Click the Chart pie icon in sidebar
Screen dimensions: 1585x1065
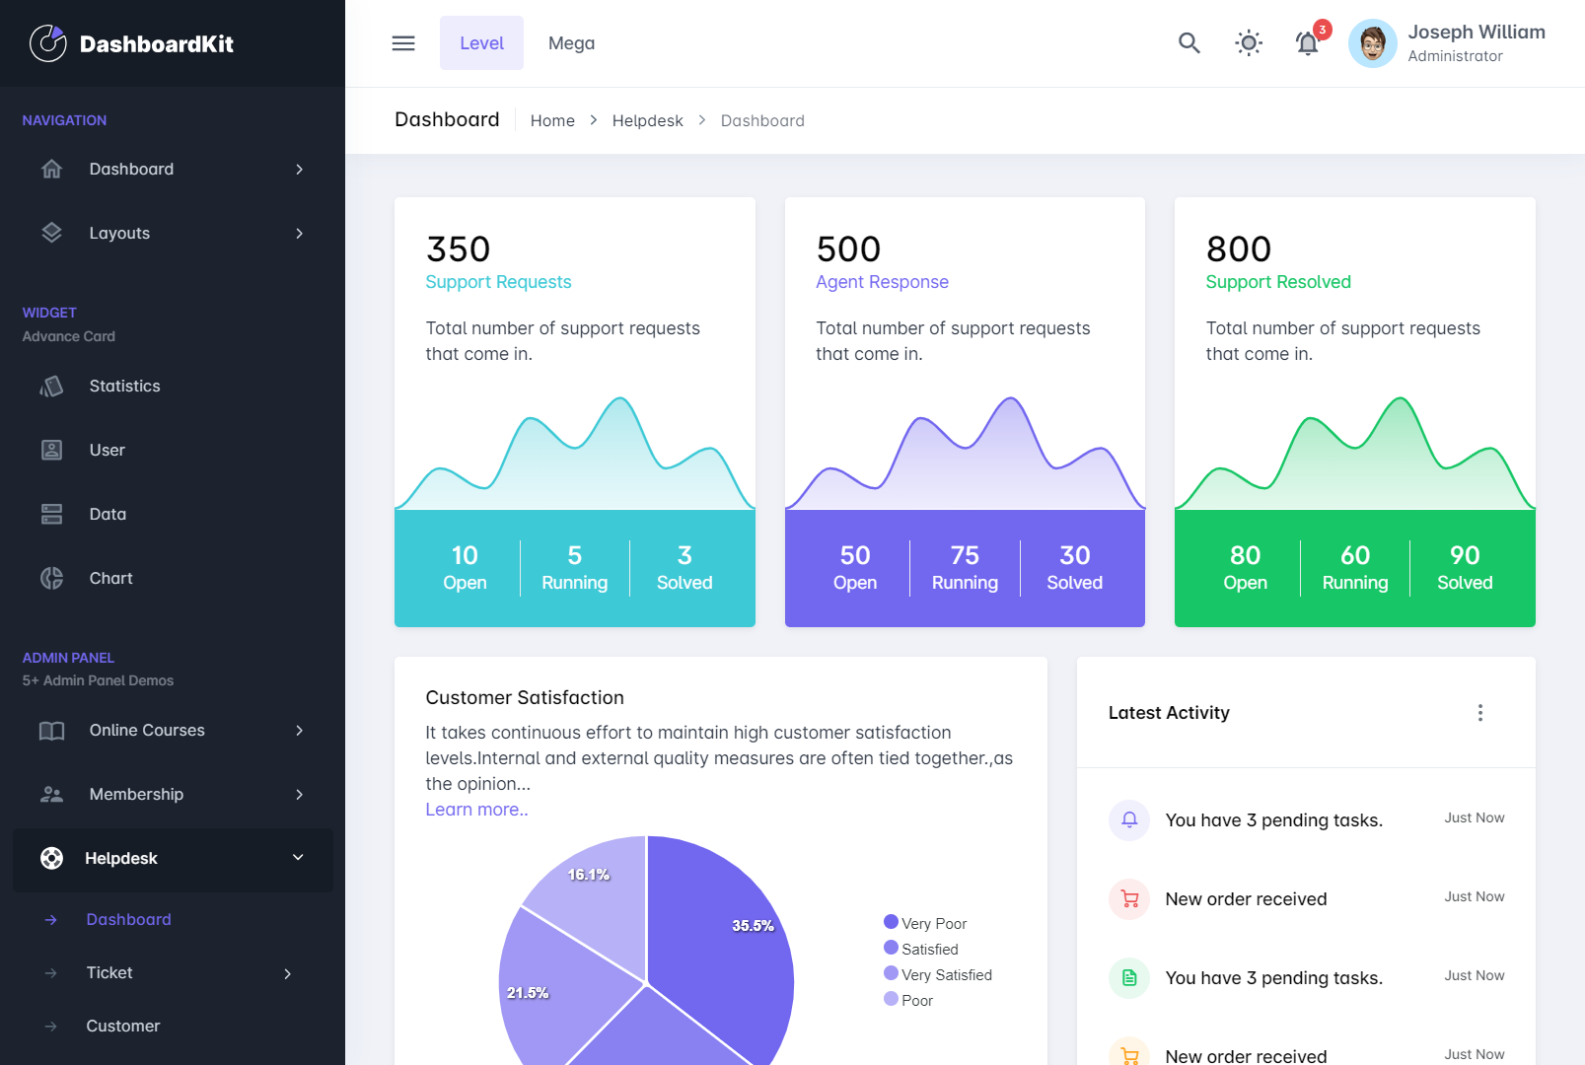(52, 579)
